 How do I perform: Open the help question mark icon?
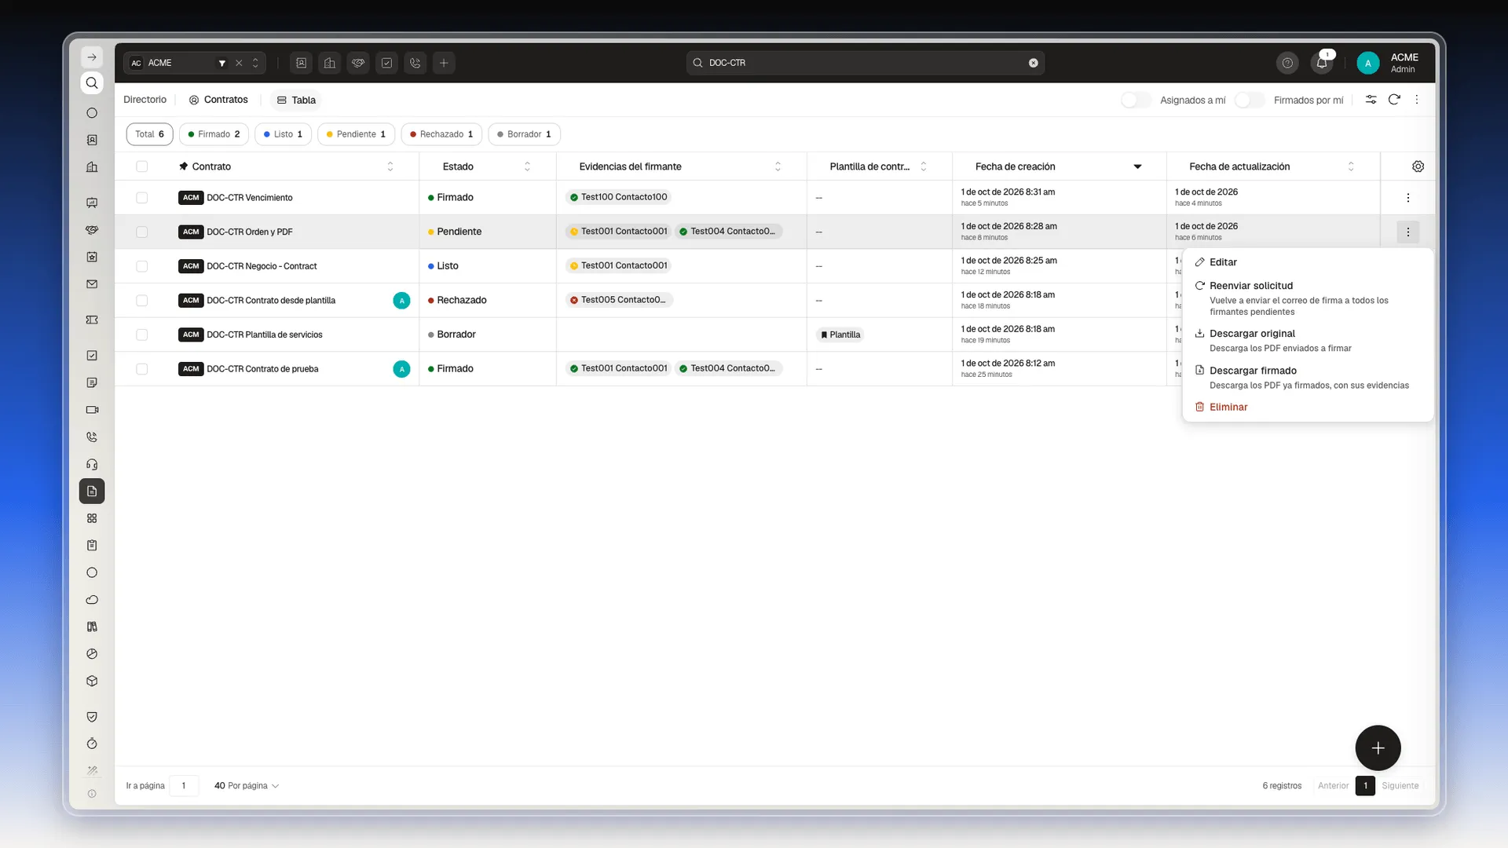[1287, 63]
